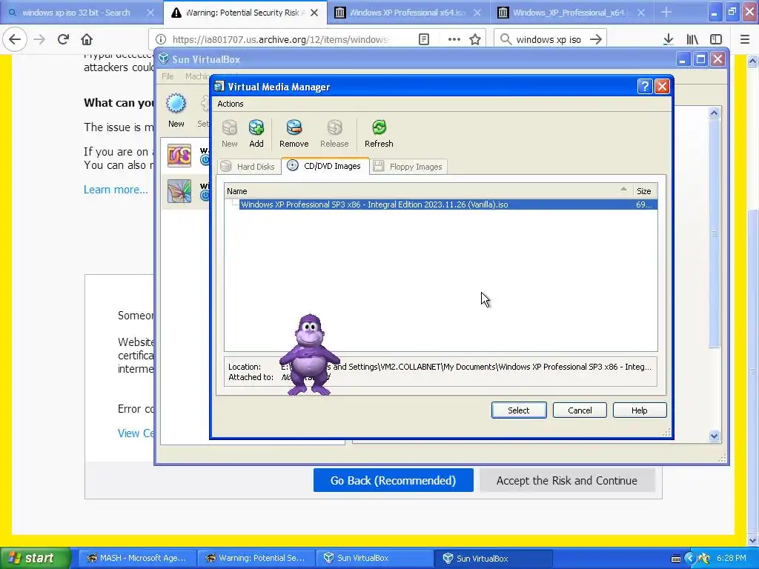The width and height of the screenshot is (759, 569).
Task: Click Go Back (Recommended) button
Action: coord(393,480)
